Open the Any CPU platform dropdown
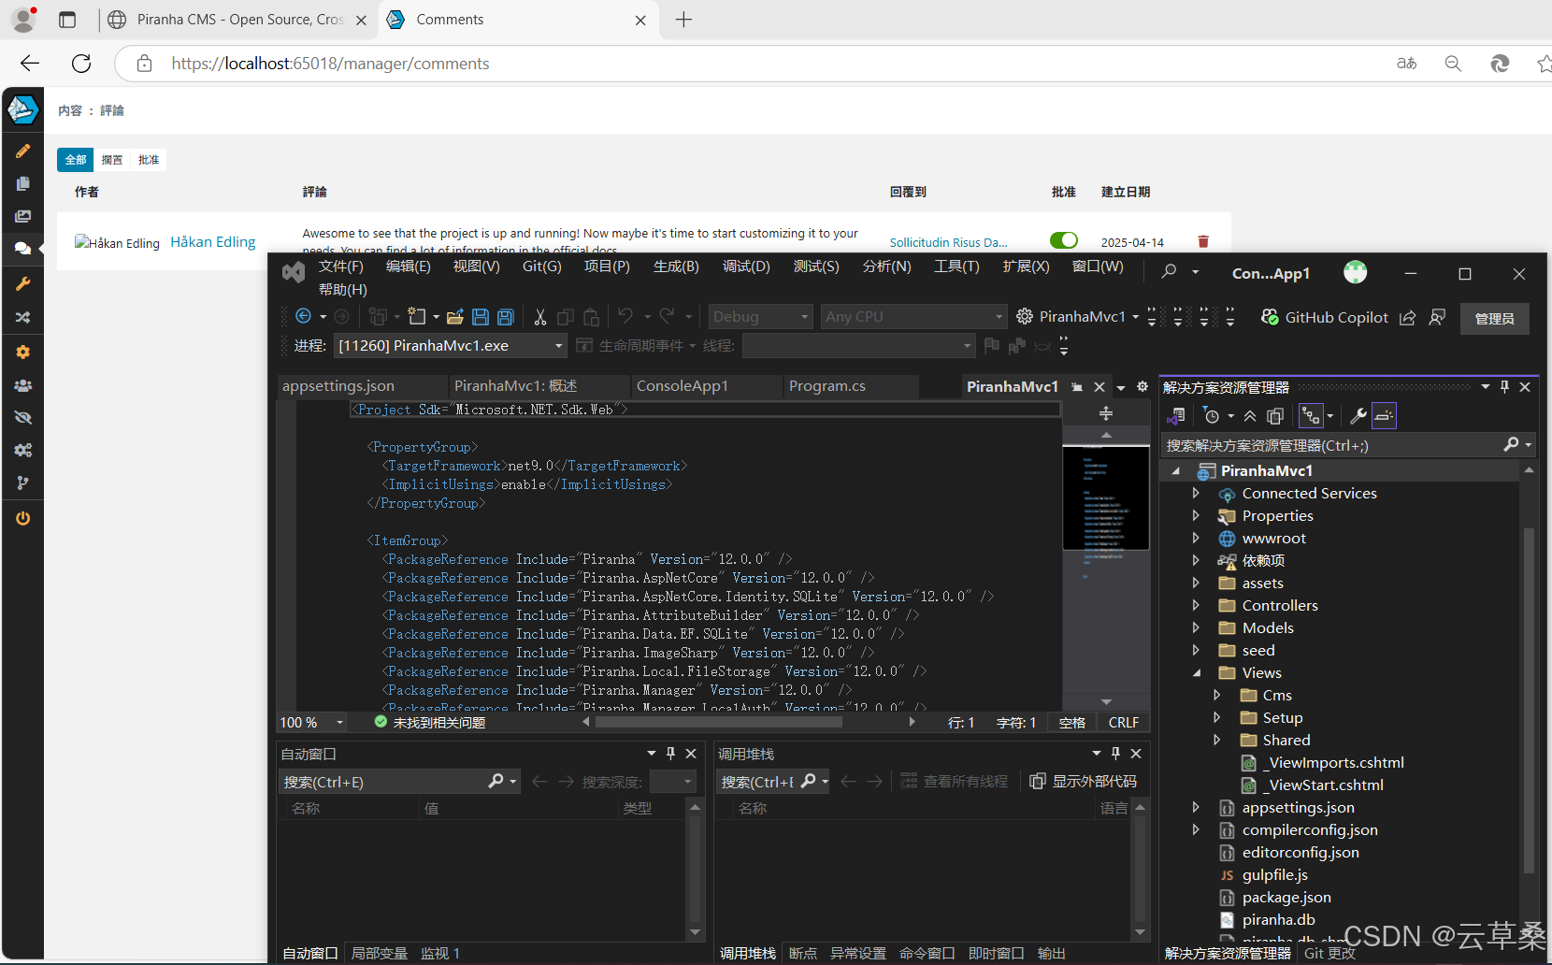Viewport: 1552px width, 965px height. [x=913, y=317]
